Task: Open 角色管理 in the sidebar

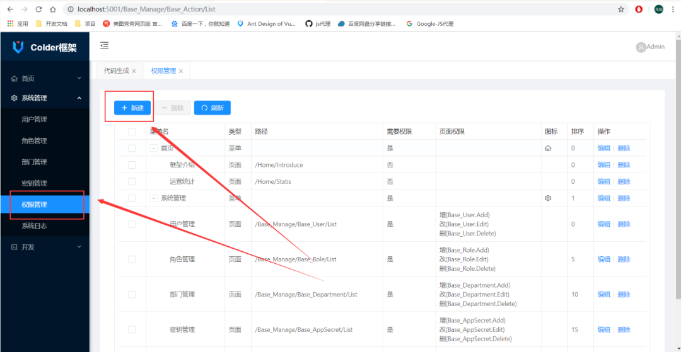Action: [45, 140]
